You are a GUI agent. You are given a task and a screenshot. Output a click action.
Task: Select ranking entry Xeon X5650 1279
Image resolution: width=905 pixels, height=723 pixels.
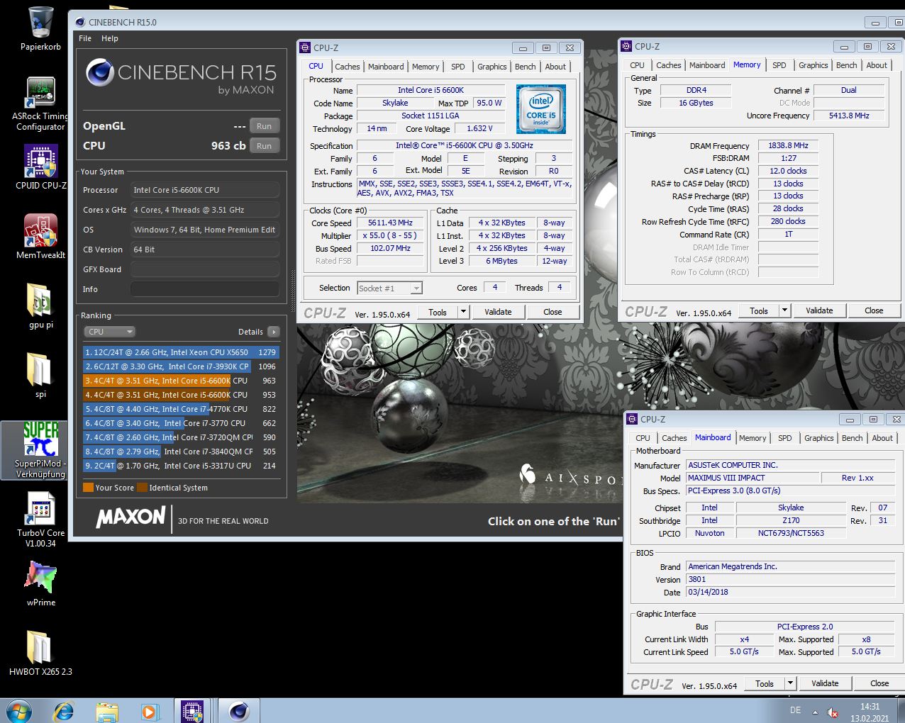click(181, 352)
